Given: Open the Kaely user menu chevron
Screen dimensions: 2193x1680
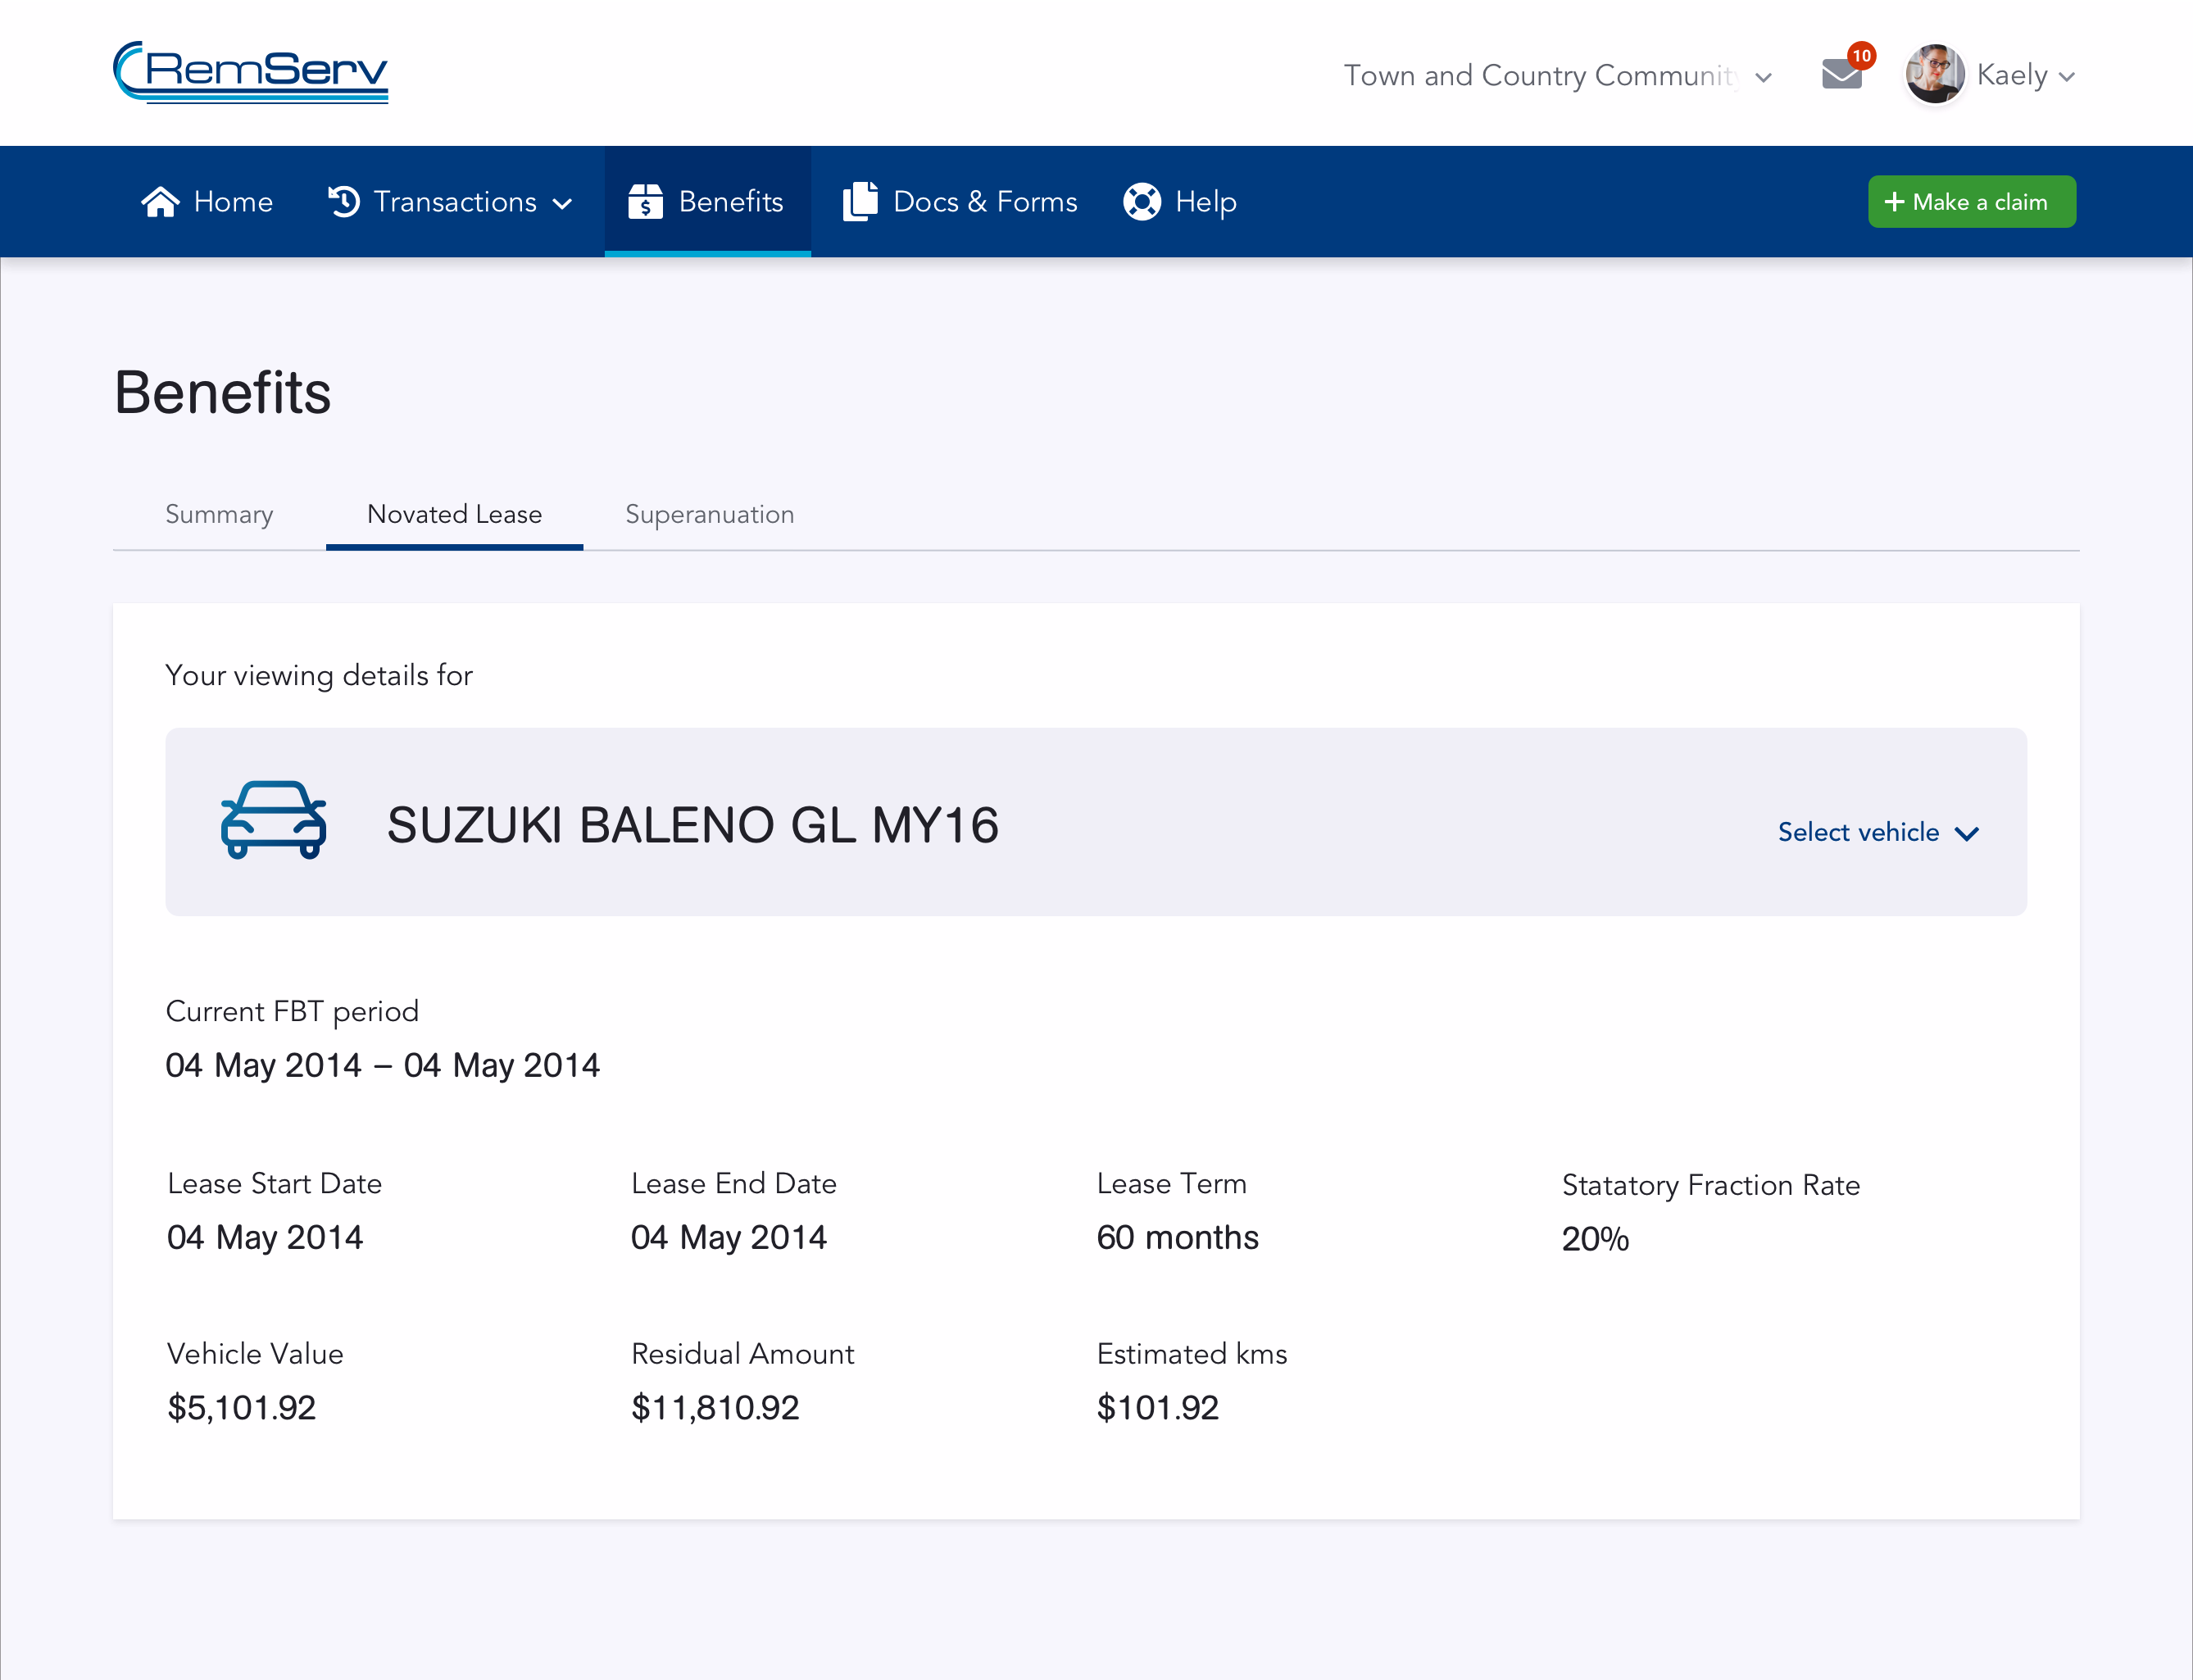Looking at the screenshot, I should click(x=2067, y=77).
